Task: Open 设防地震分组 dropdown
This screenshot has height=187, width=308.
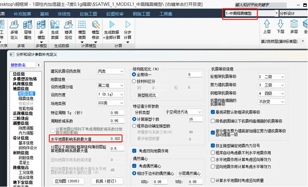Action: (111, 85)
